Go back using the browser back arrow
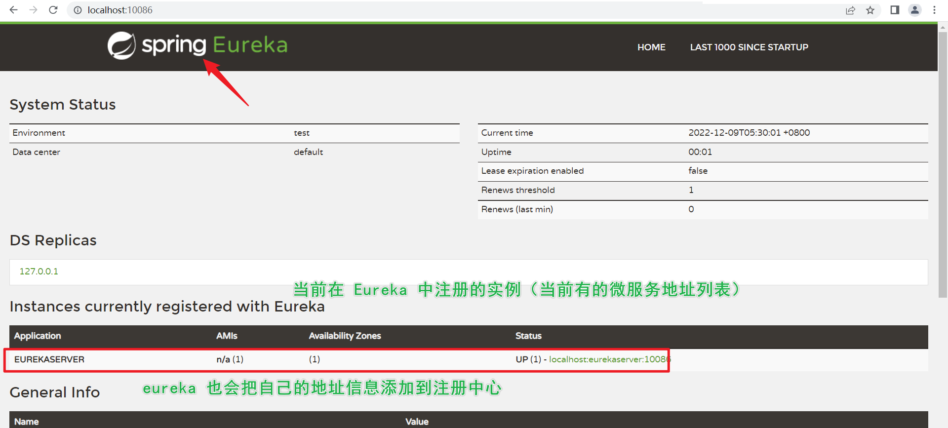The image size is (948, 428). 13,10
